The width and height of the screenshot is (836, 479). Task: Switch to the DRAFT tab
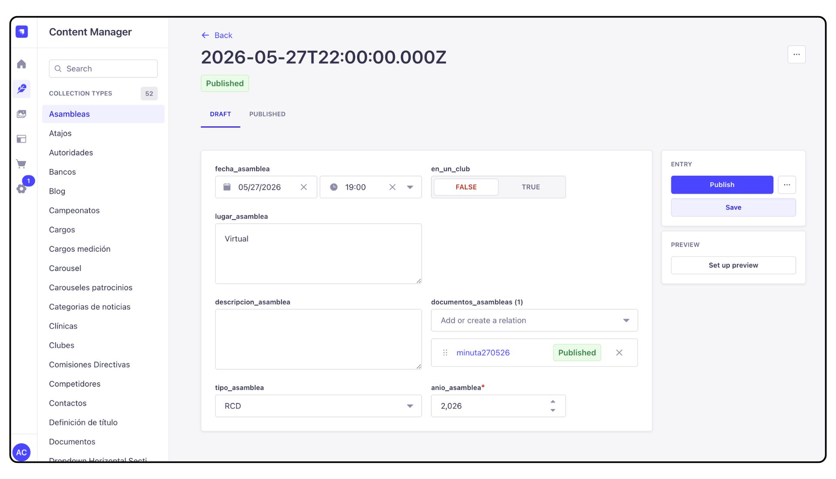pyautogui.click(x=220, y=114)
